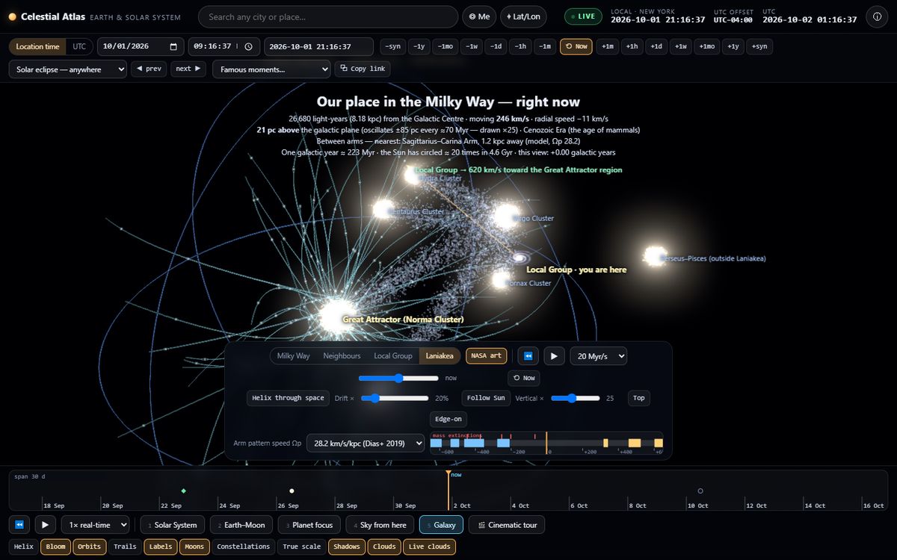
Task: Open the Solar eclipse event dropdown
Action: point(68,69)
